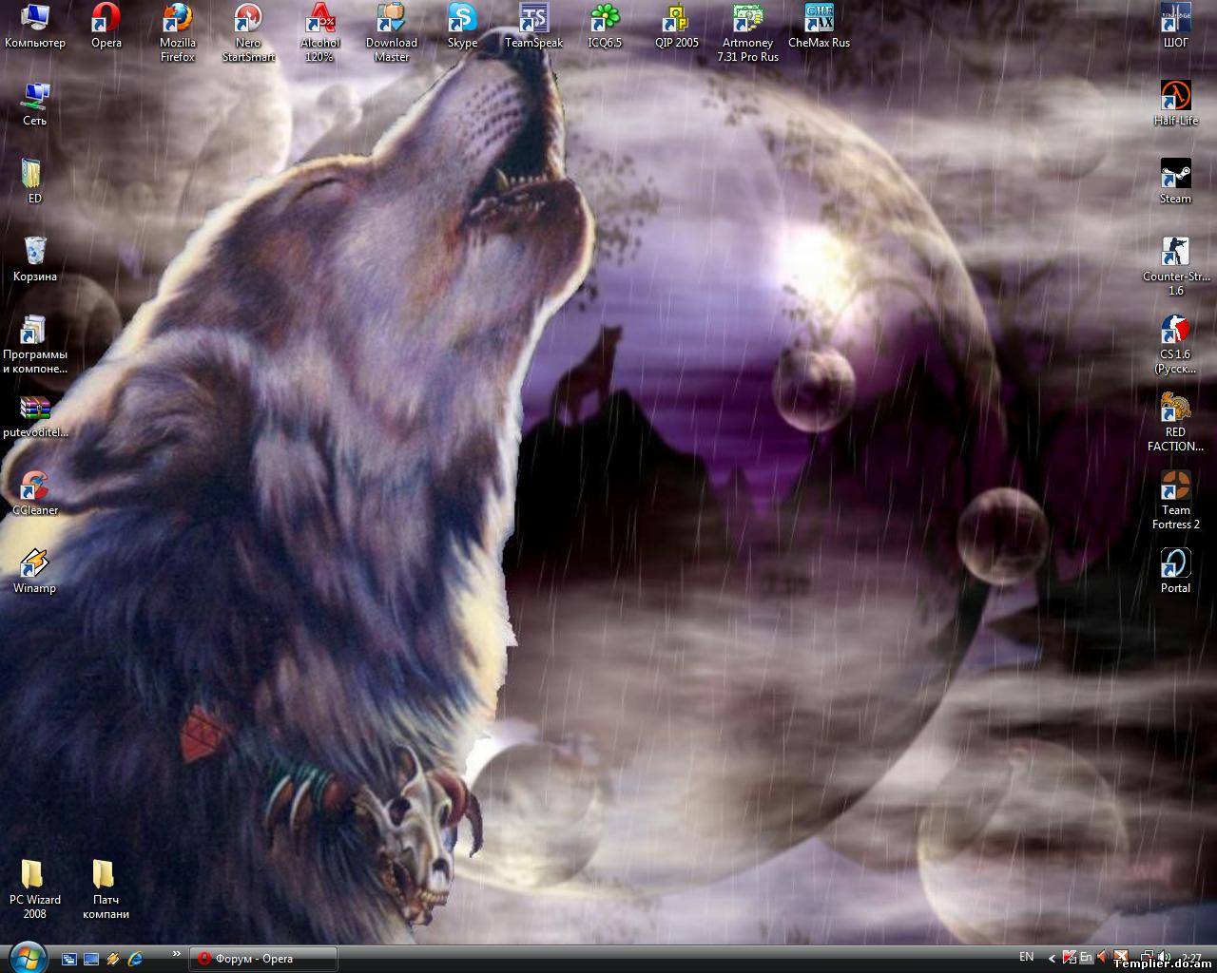Select the Mozilla Firefox desktop shortcut
Viewport: 1217px width, 973px height.
click(x=178, y=32)
